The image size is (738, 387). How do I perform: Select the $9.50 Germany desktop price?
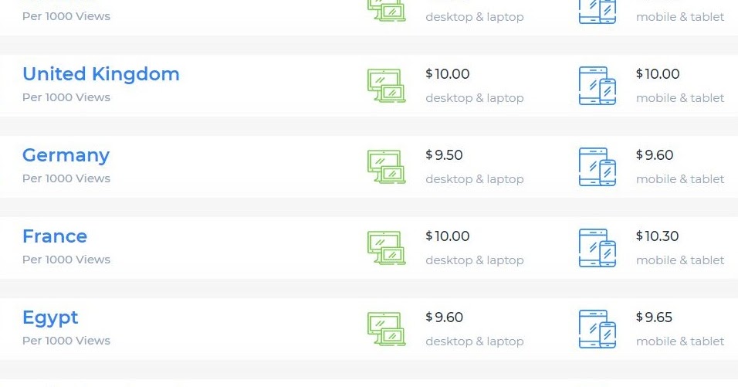point(445,155)
